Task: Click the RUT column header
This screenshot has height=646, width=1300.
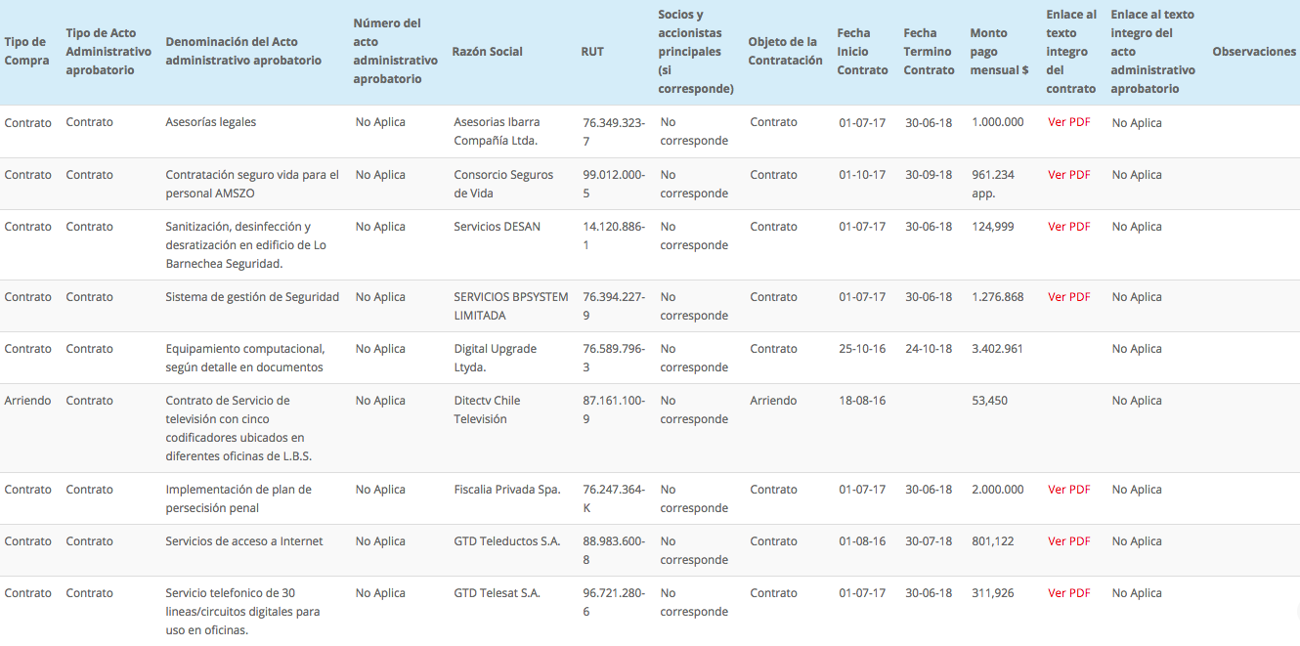Action: tap(592, 52)
